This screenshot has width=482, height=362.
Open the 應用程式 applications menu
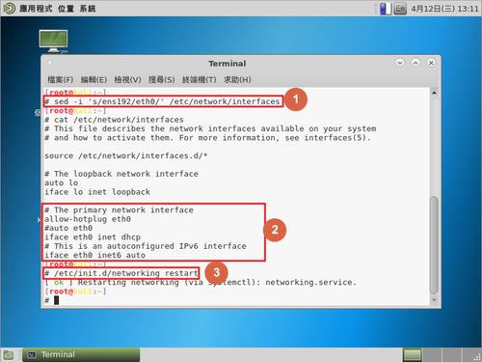coord(36,9)
